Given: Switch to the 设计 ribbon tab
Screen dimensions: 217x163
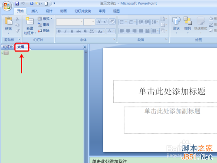Looking at the screenshot, I should tap(49, 11).
